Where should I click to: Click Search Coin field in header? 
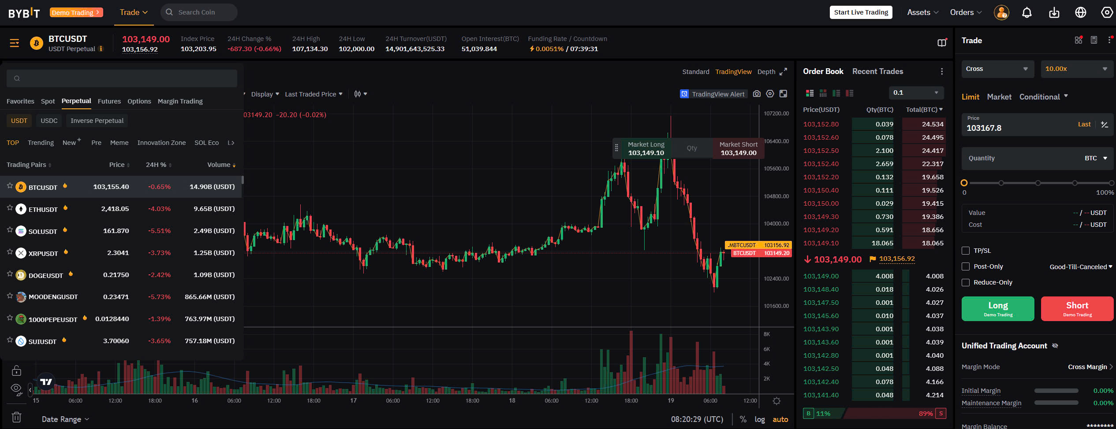point(199,12)
